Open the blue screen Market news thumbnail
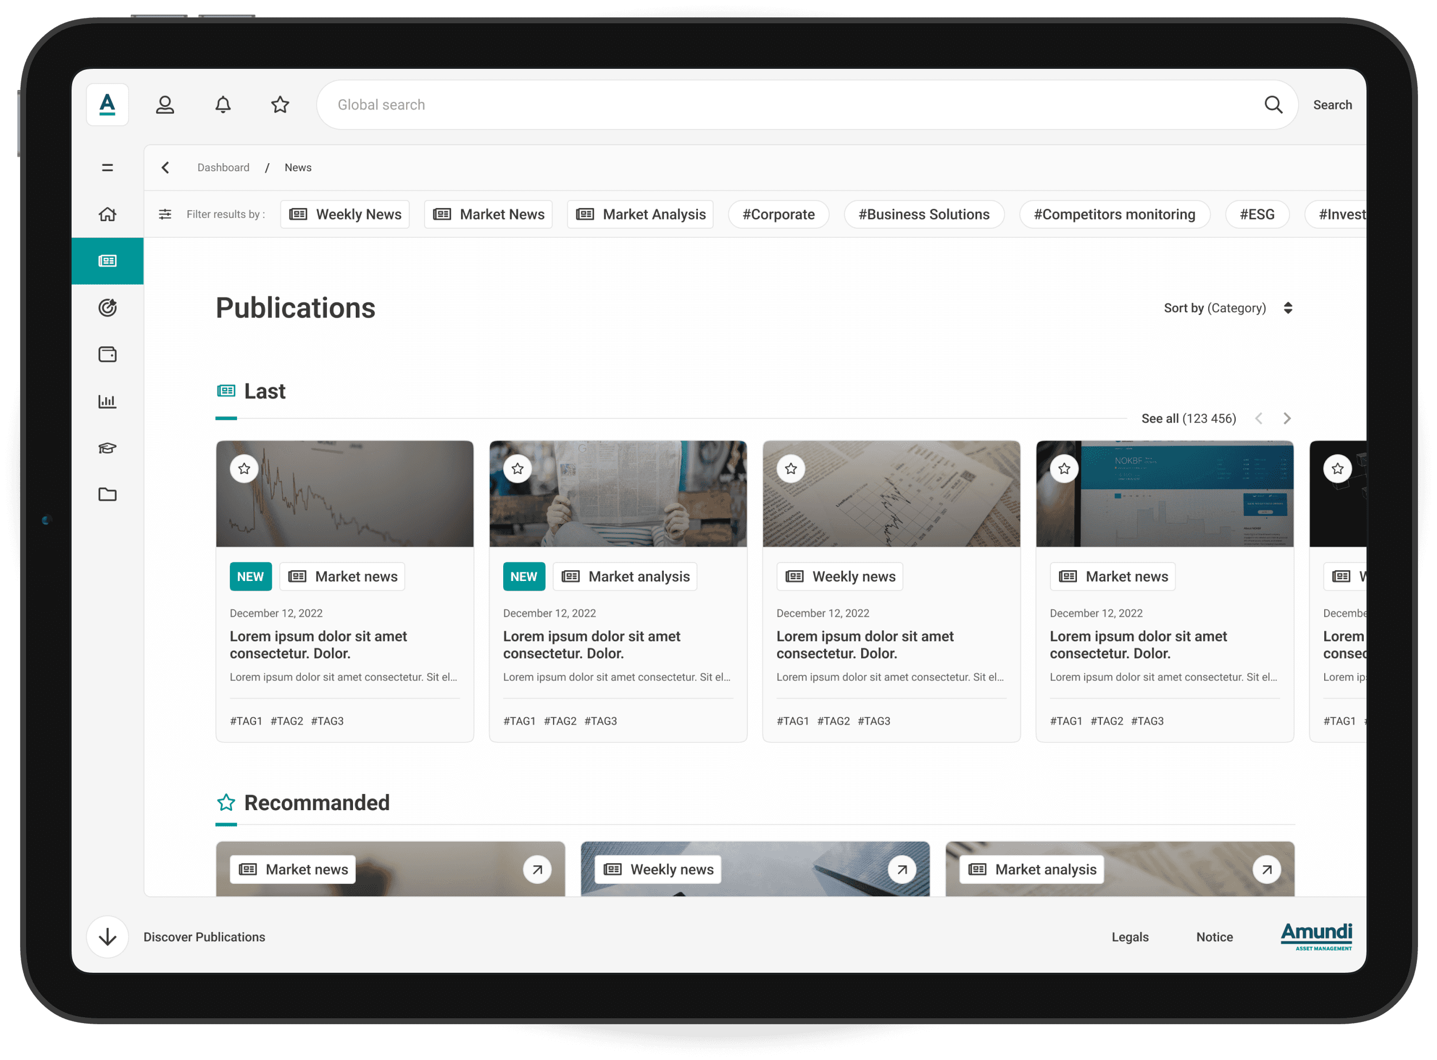This screenshot has height=1060, width=1437. tap(1165, 494)
